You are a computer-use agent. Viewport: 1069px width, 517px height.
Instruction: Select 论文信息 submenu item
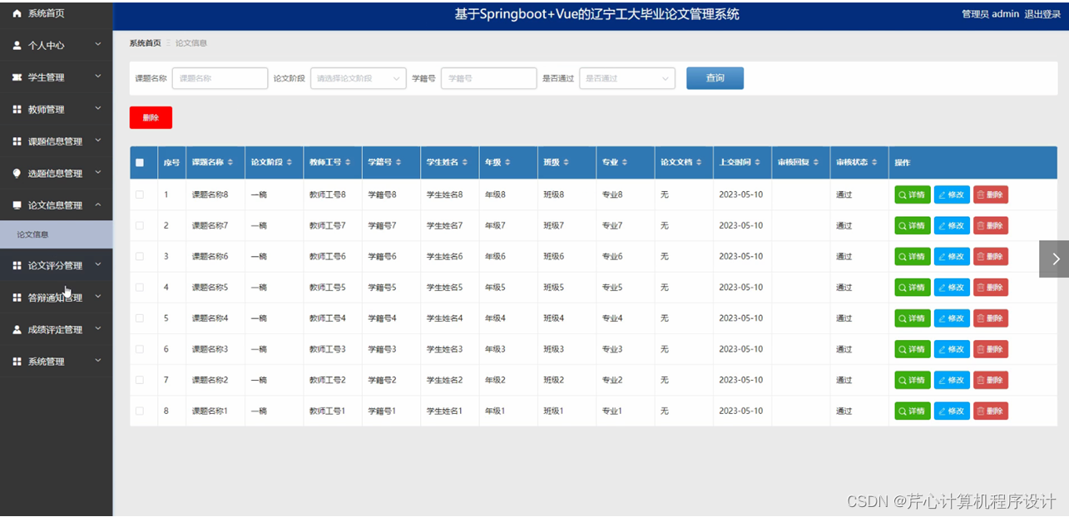(x=56, y=234)
